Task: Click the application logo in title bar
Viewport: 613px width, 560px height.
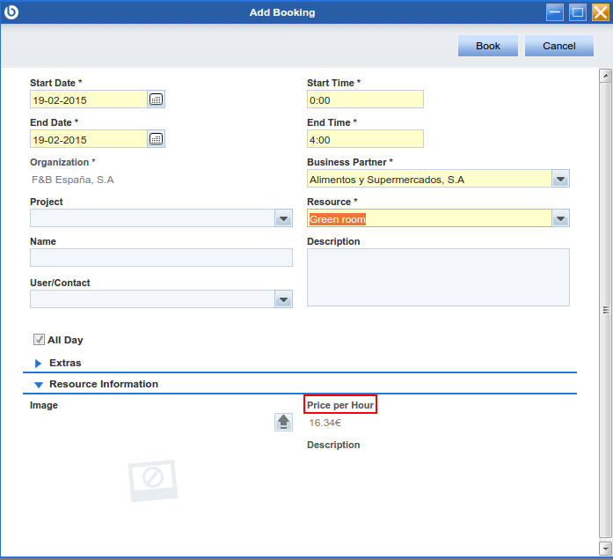Action: [12, 12]
